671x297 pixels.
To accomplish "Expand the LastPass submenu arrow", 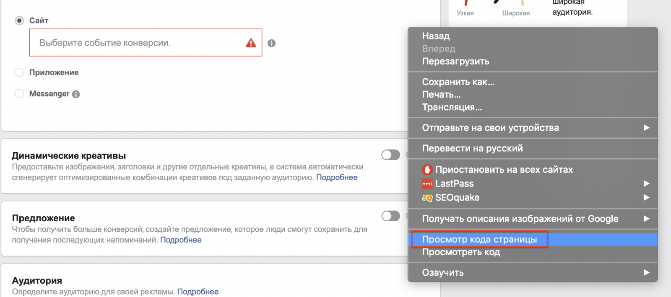I will pyautogui.click(x=646, y=183).
